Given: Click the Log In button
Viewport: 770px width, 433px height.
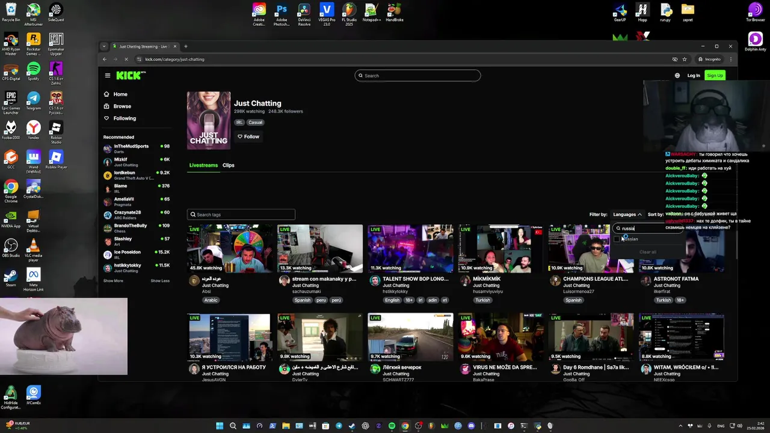Looking at the screenshot, I should 694,75.
